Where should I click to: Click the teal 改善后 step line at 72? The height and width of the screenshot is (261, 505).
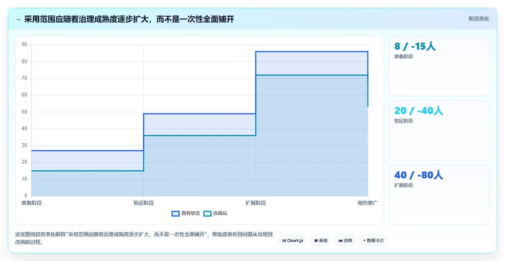[x=312, y=75]
